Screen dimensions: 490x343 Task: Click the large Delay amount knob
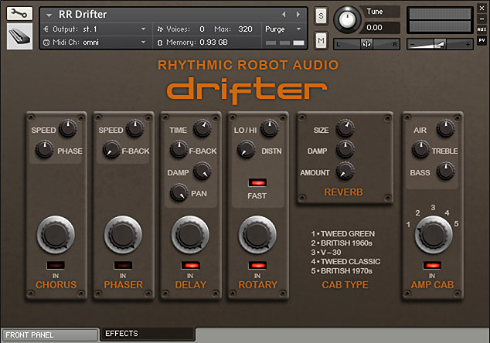click(190, 234)
